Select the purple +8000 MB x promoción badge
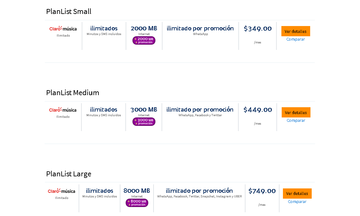This screenshot has width=360, height=216. click(x=137, y=203)
